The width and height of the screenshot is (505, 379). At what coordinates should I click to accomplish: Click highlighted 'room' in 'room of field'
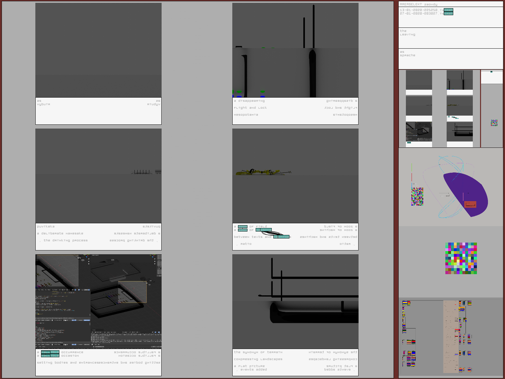click(x=242, y=226)
